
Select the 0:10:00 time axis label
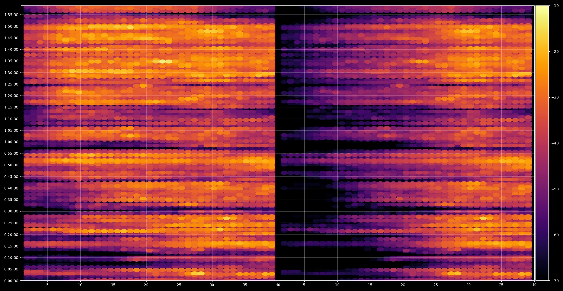coord(11,258)
